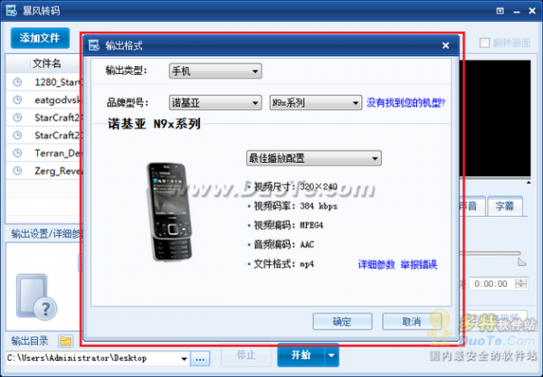Viewport: 543px width, 377px height.
Task: Click the black video preview area
Action: 497,118
